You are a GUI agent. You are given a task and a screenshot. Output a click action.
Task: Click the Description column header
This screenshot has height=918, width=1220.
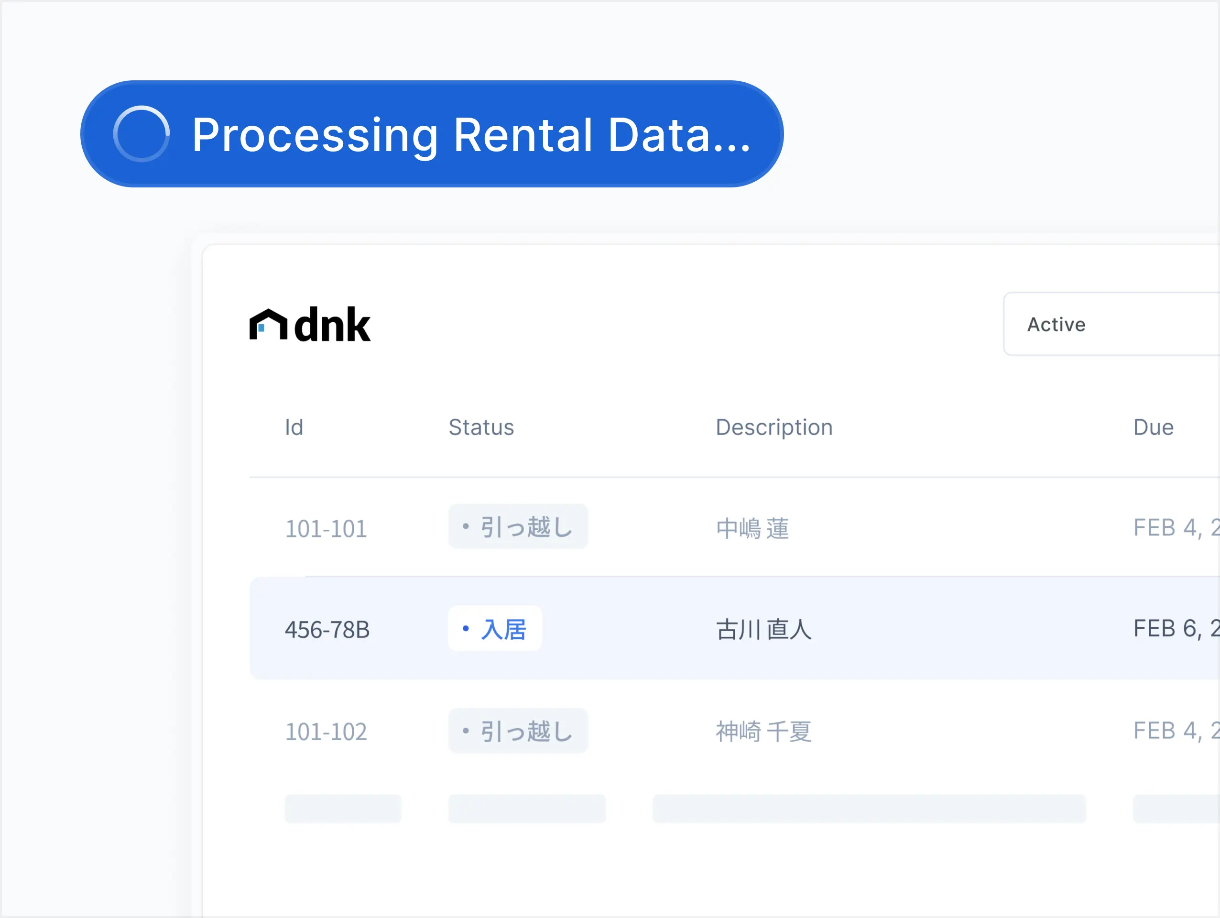(x=774, y=427)
